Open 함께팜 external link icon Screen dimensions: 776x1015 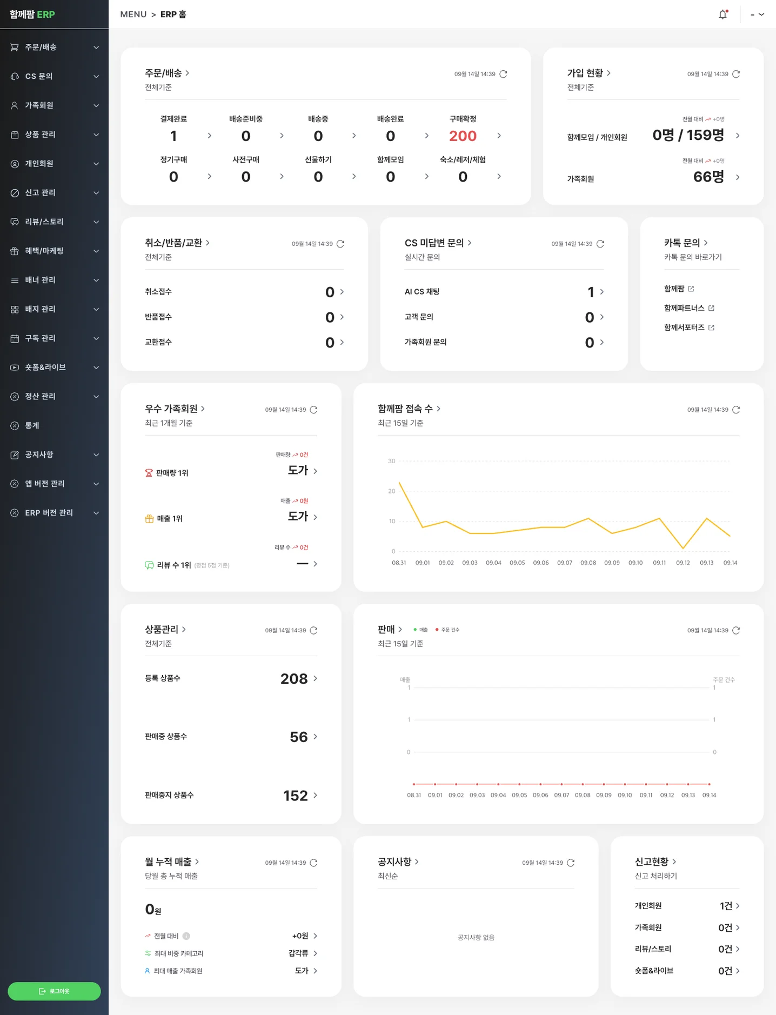(691, 289)
